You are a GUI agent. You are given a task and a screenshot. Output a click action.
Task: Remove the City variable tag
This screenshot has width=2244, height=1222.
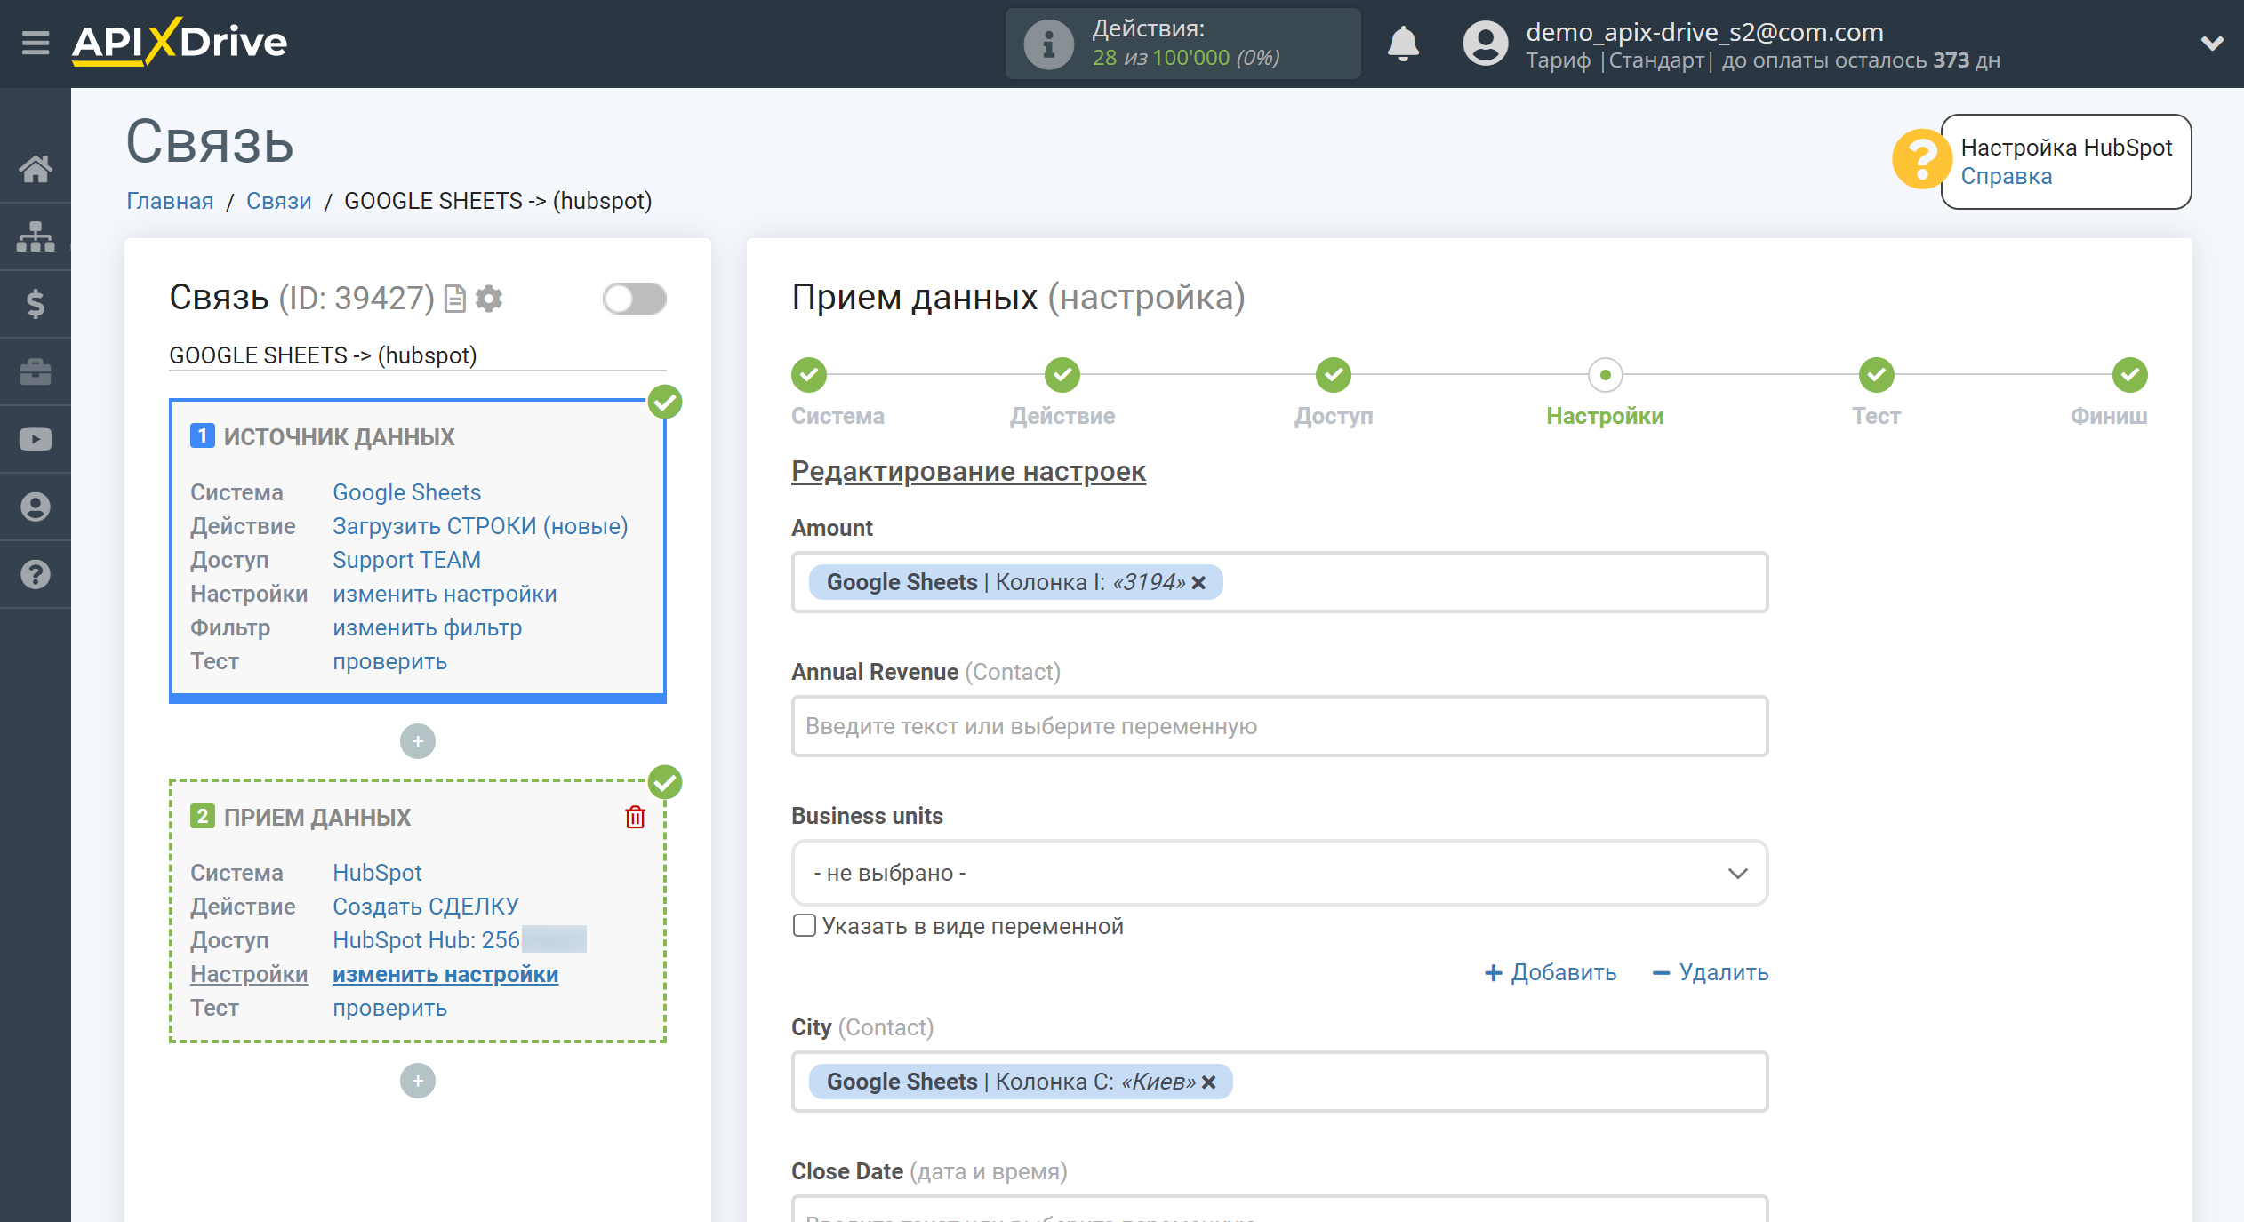point(1209,1082)
